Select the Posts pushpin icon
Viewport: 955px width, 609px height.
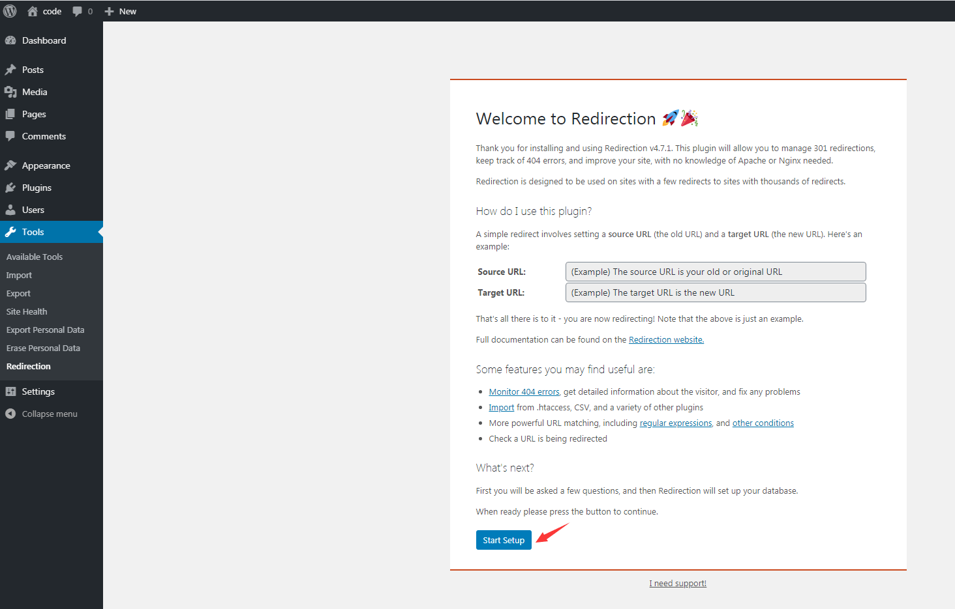(11, 69)
